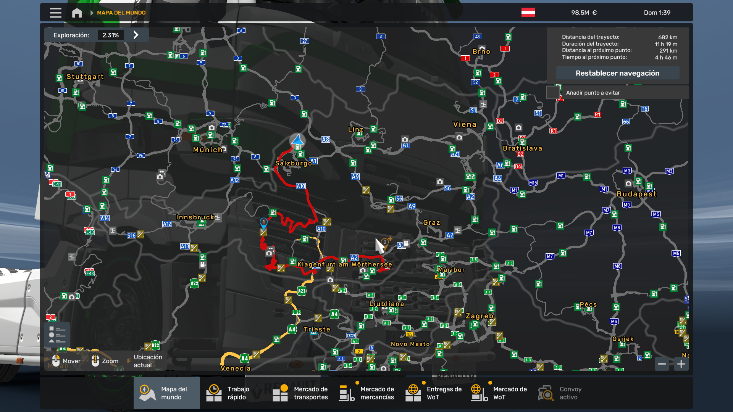Click the Viena city label
The image size is (733, 412).
(x=465, y=124)
